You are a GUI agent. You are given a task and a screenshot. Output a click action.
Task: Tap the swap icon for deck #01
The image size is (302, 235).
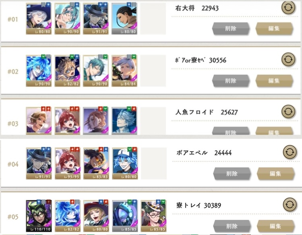coord(288,8)
